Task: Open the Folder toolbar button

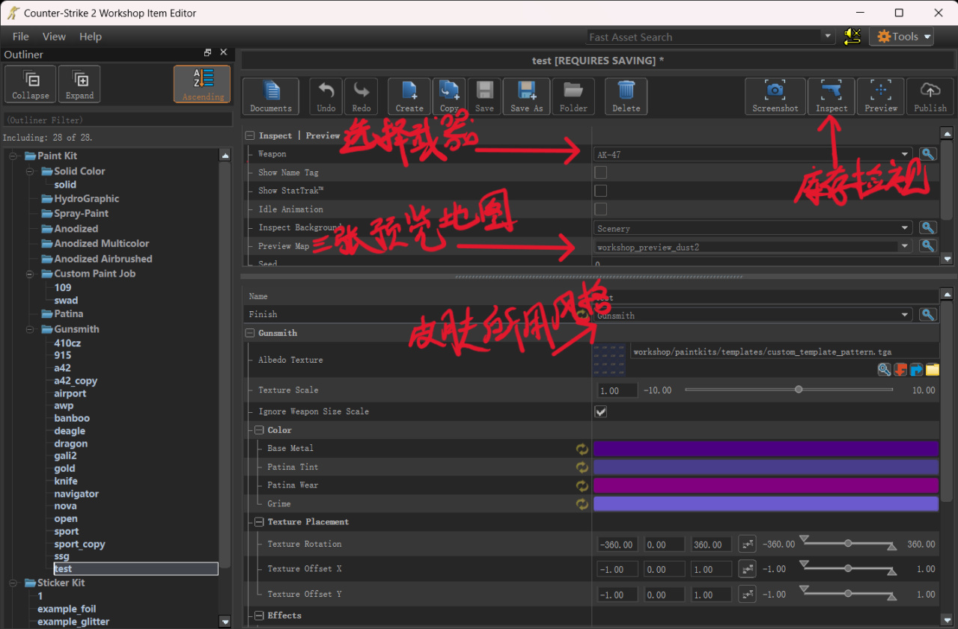Action: point(573,96)
